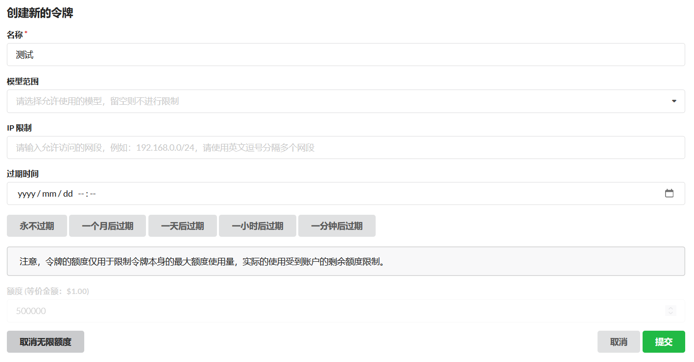Click the 取消 cancel button
This screenshot has height=362, width=694.
click(619, 341)
